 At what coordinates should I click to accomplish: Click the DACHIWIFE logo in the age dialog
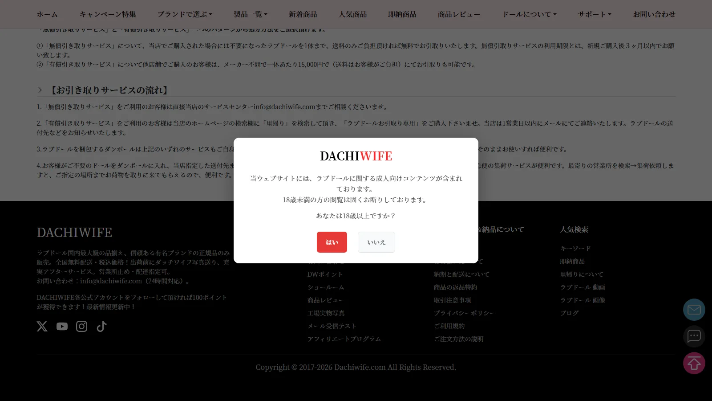pos(356,156)
